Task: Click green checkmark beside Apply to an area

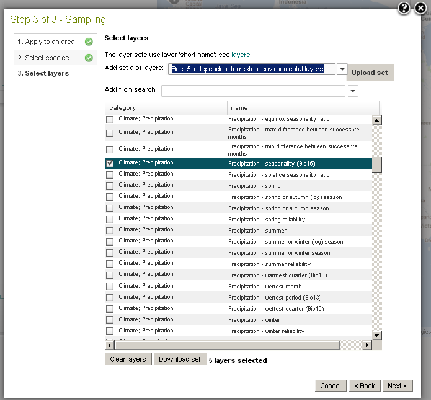Action: [x=89, y=42]
